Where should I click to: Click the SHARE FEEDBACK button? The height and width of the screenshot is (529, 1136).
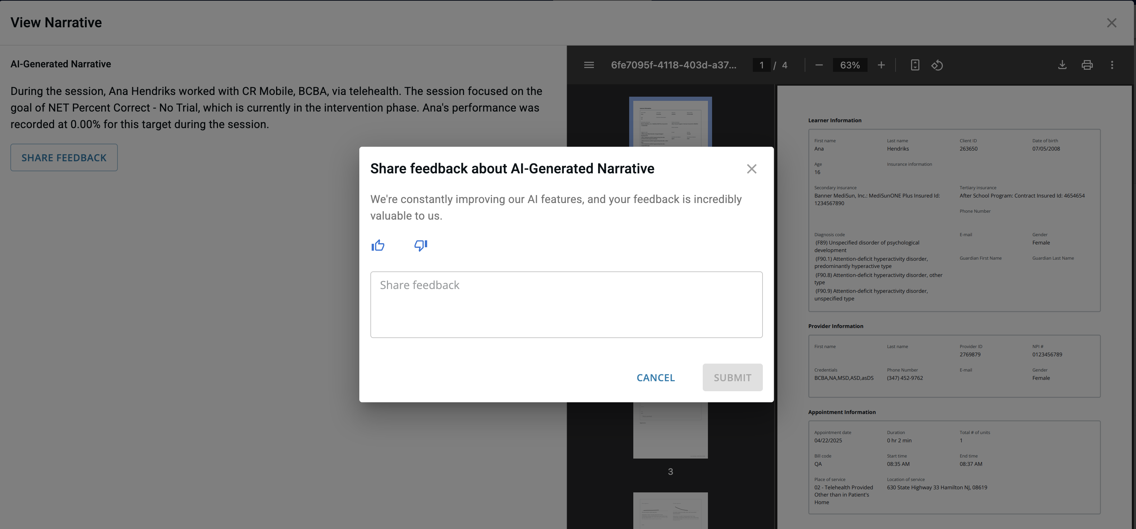[64, 157]
